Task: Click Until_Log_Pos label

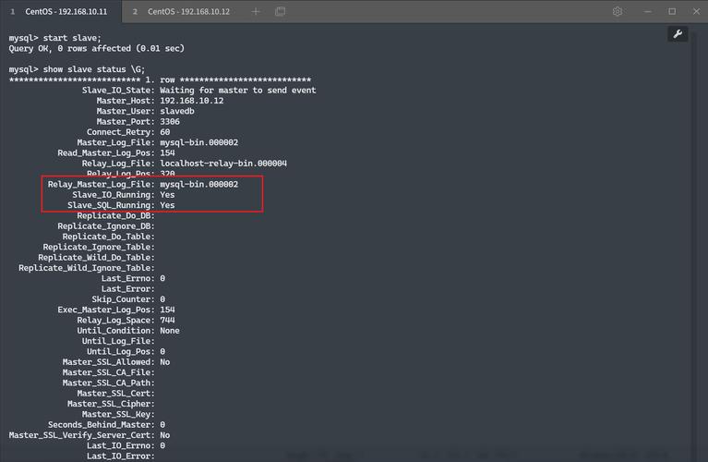Action: [121, 351]
